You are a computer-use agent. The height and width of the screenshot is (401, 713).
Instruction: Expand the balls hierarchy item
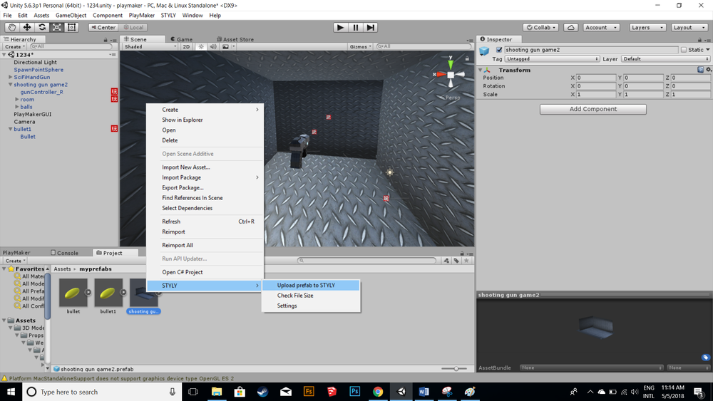click(x=17, y=107)
